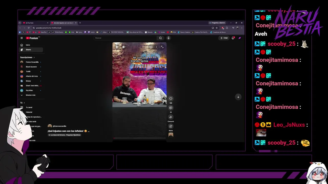Open Toniki subscription channel
Viewport: 328px width, 184px height.
(x=31, y=72)
